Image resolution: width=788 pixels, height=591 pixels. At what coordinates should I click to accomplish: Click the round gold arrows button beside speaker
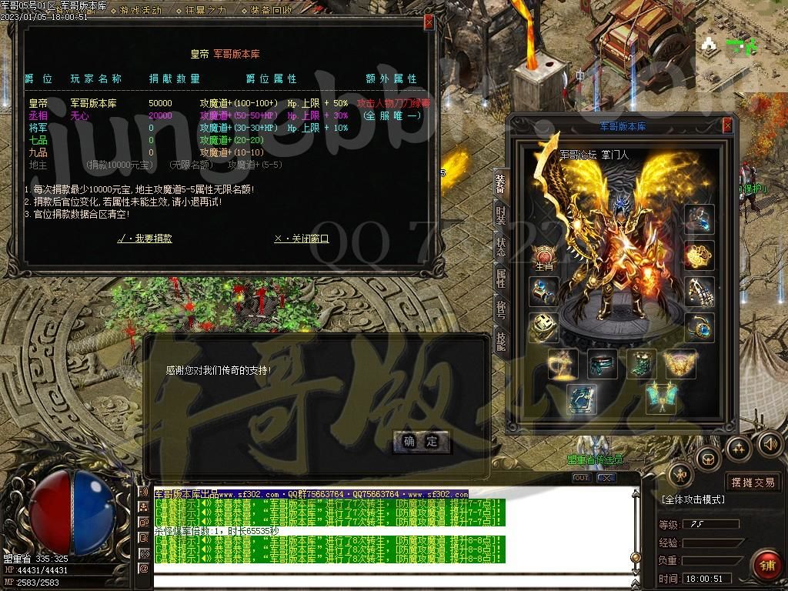739,449
